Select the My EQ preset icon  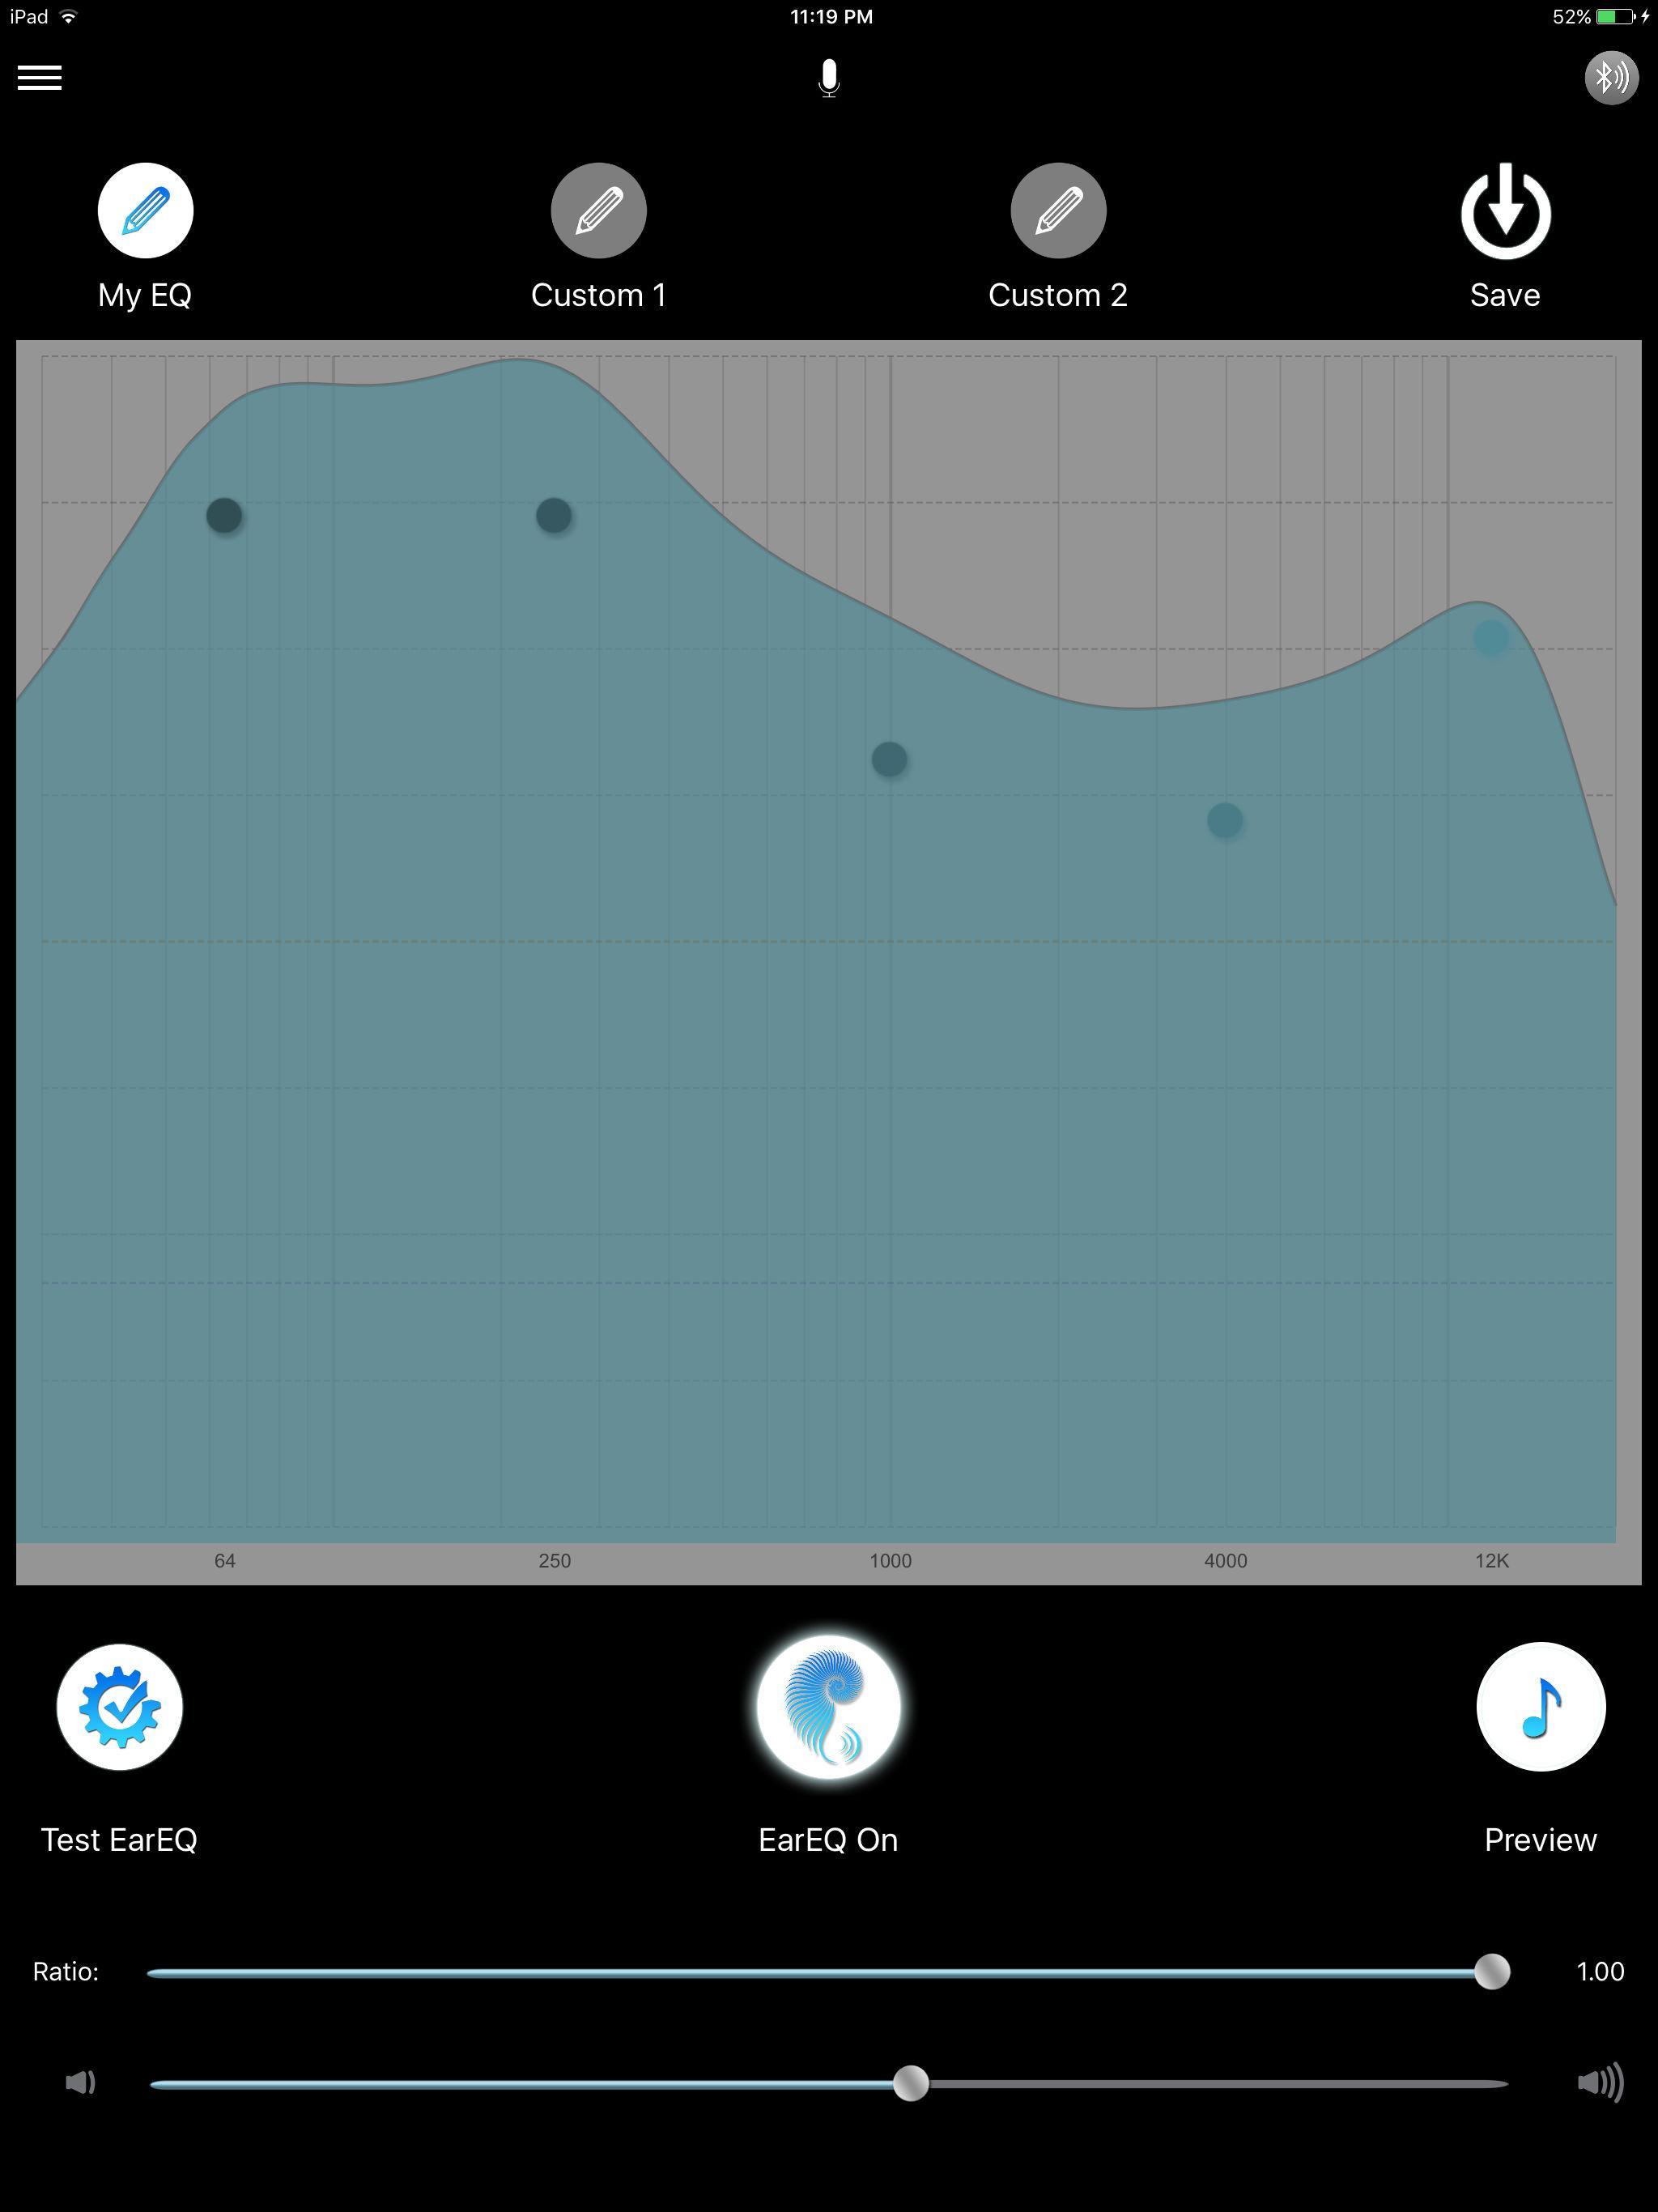coord(145,211)
